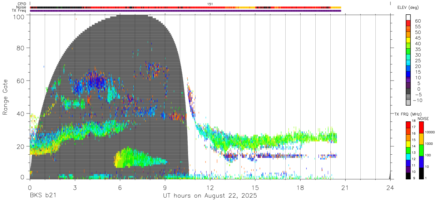Viewport: 439px width, 203px height.
Task: Select the black NOISE swatch between 10 and 1
Action: (421, 173)
